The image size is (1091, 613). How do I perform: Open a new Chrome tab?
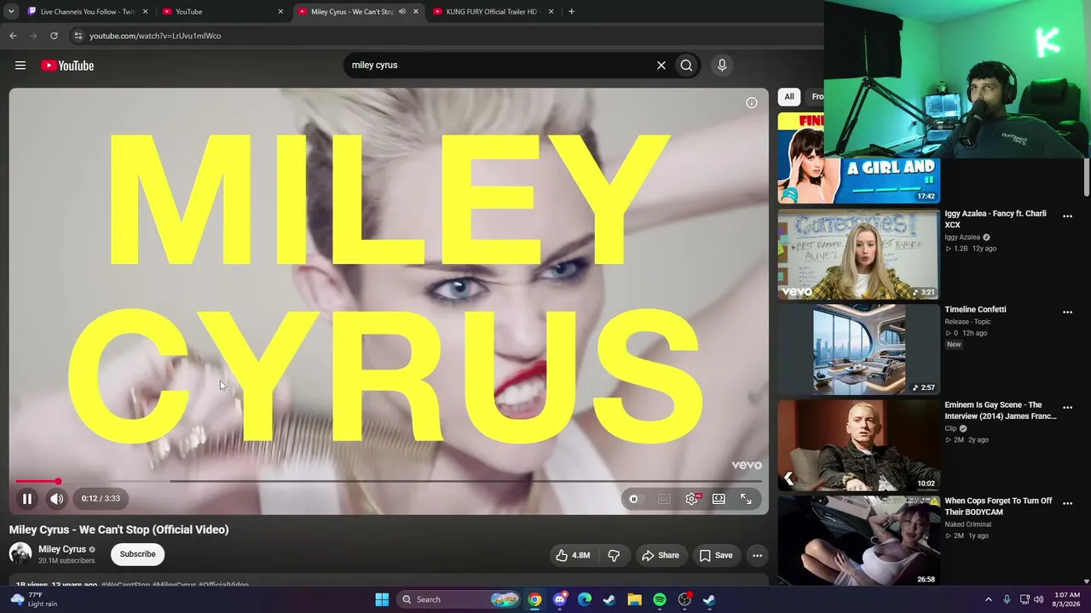[571, 12]
